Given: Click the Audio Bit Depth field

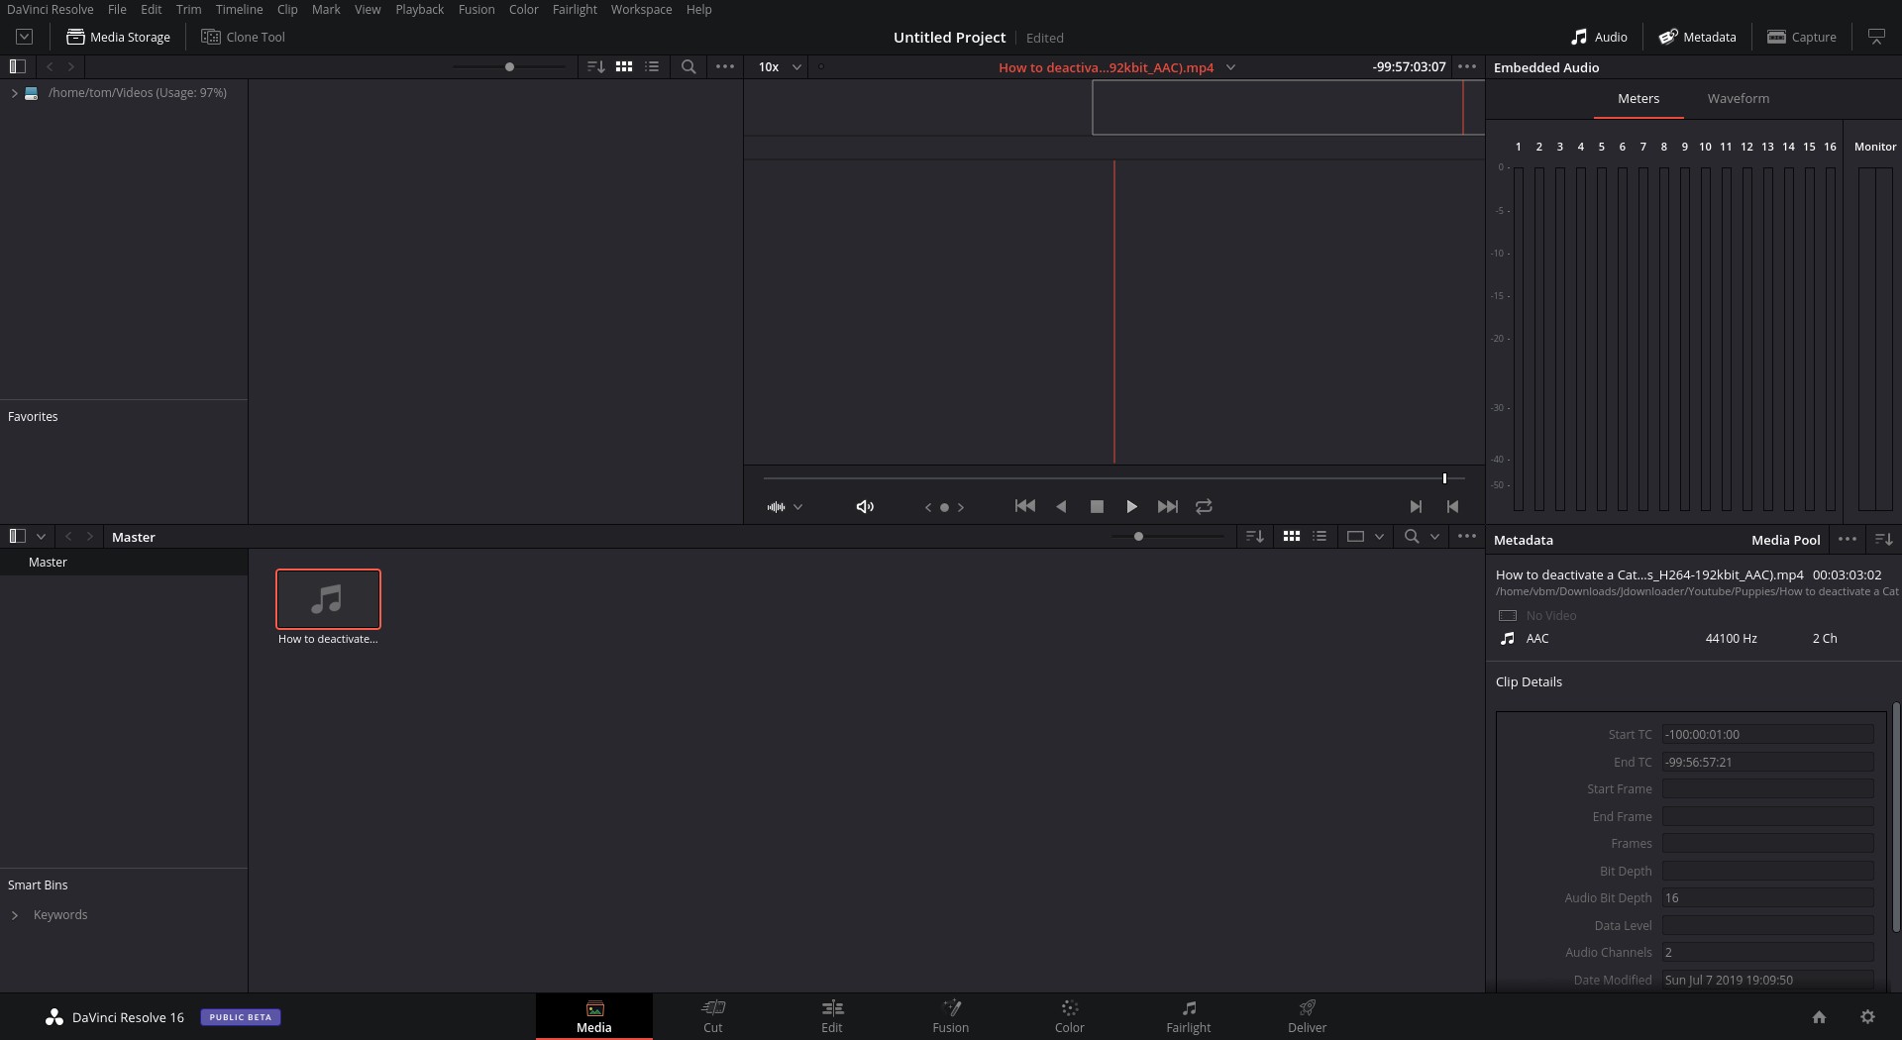Looking at the screenshot, I should pos(1768,897).
